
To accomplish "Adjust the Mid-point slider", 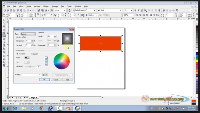I will click(x=30, y=66).
